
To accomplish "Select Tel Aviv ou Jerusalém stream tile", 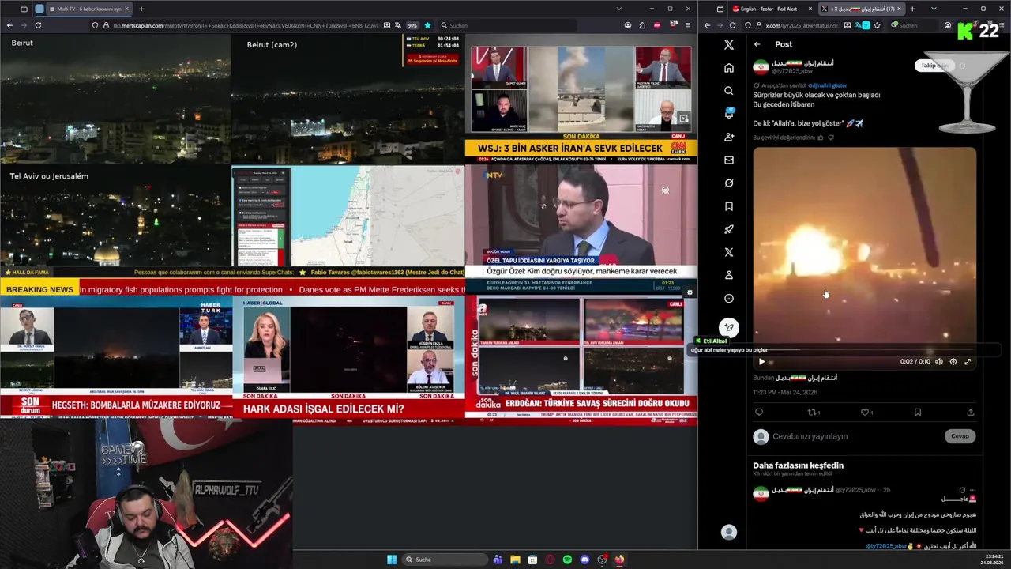I will click(115, 216).
